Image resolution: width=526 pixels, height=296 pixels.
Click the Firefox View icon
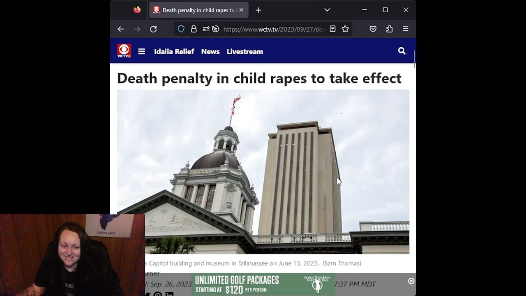tap(137, 10)
